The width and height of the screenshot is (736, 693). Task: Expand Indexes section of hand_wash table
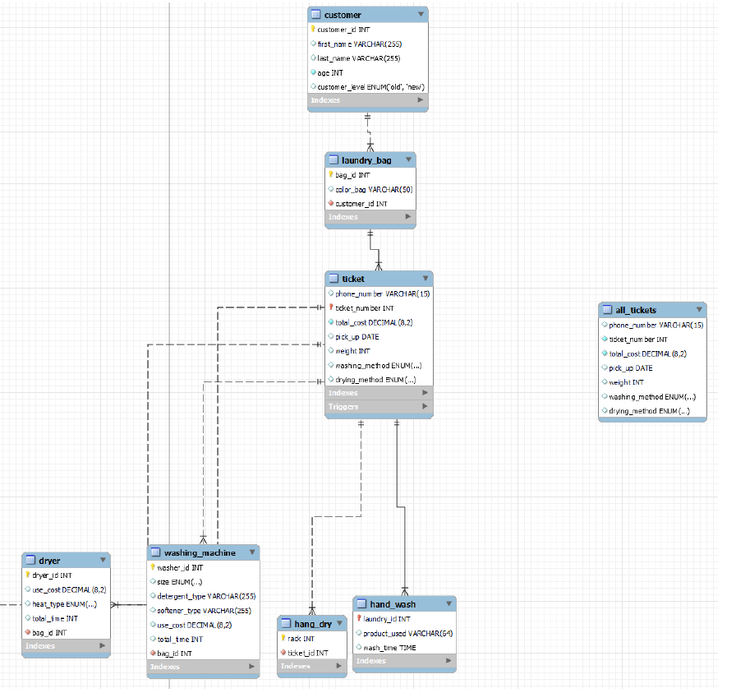pyautogui.click(x=448, y=661)
